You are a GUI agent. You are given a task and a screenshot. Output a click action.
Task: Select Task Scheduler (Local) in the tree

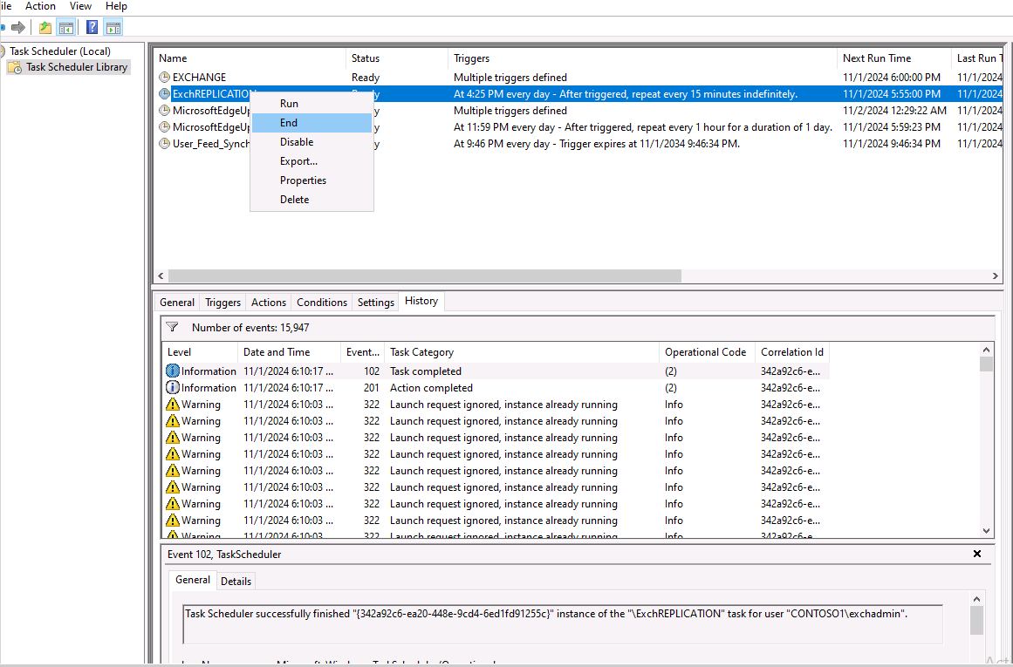coord(60,51)
